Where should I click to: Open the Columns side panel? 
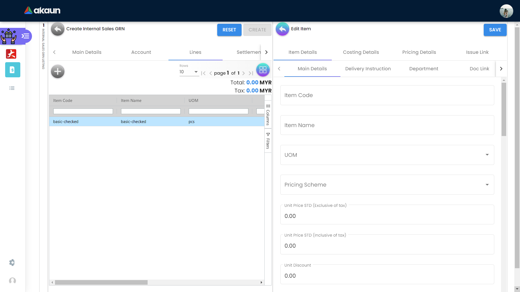268,115
